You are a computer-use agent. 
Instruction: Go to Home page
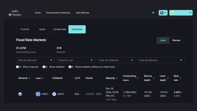tap(38, 13)
